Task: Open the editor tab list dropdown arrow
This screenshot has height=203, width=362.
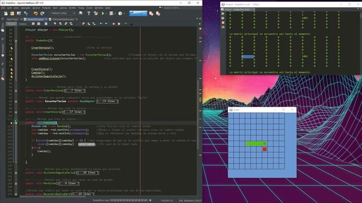Action: point(197,19)
